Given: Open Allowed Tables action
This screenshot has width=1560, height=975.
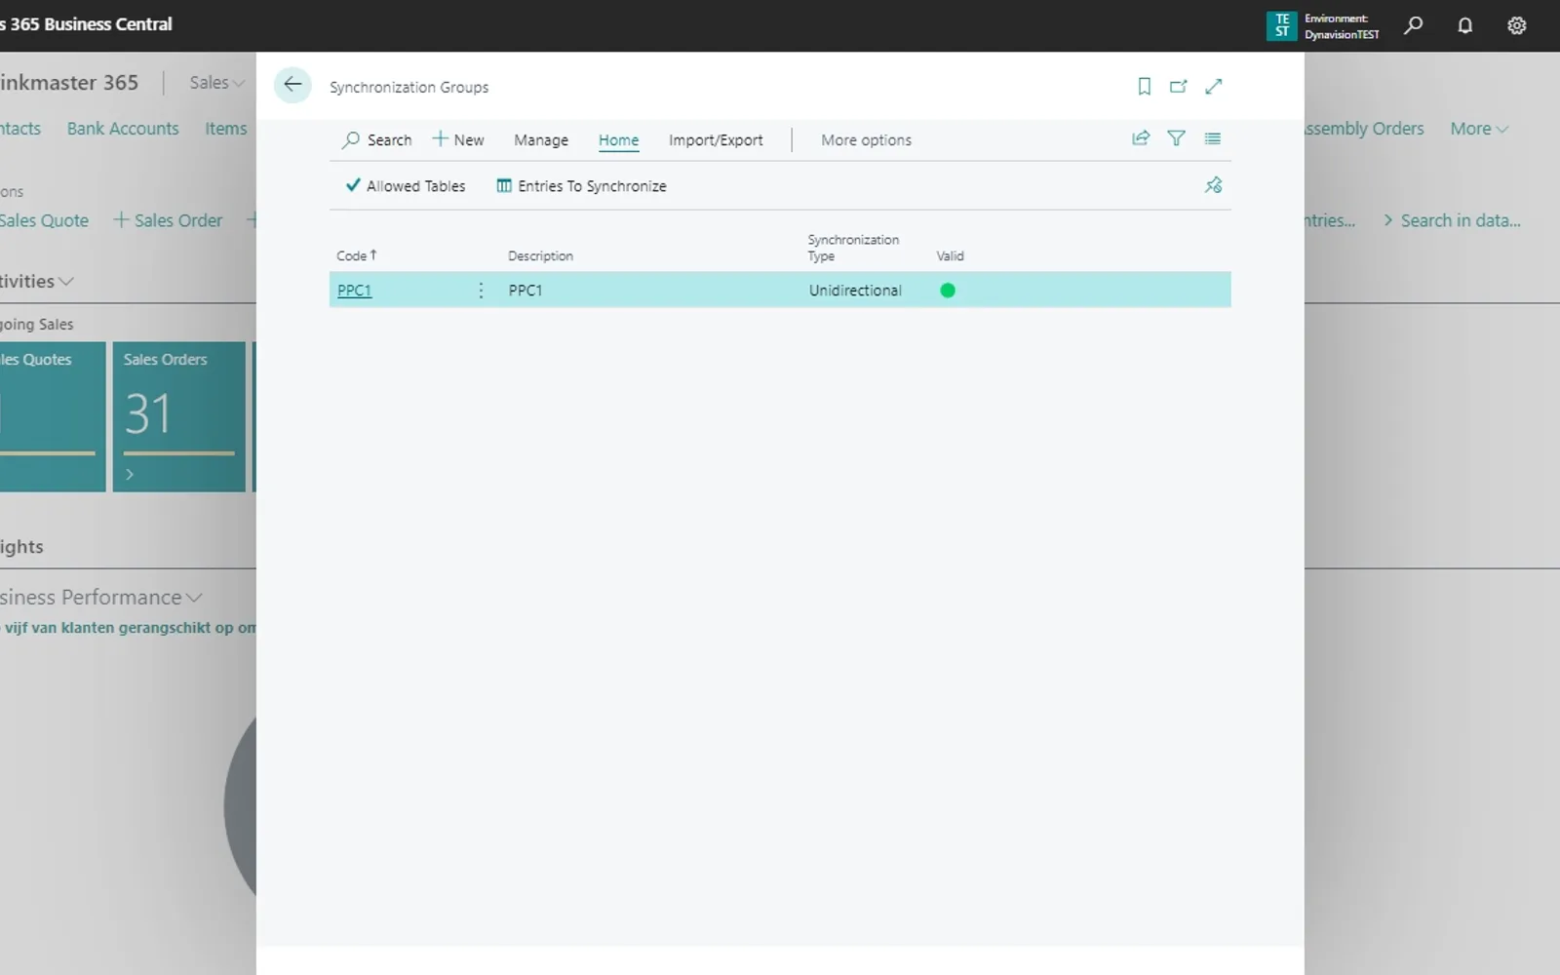Looking at the screenshot, I should (x=406, y=186).
